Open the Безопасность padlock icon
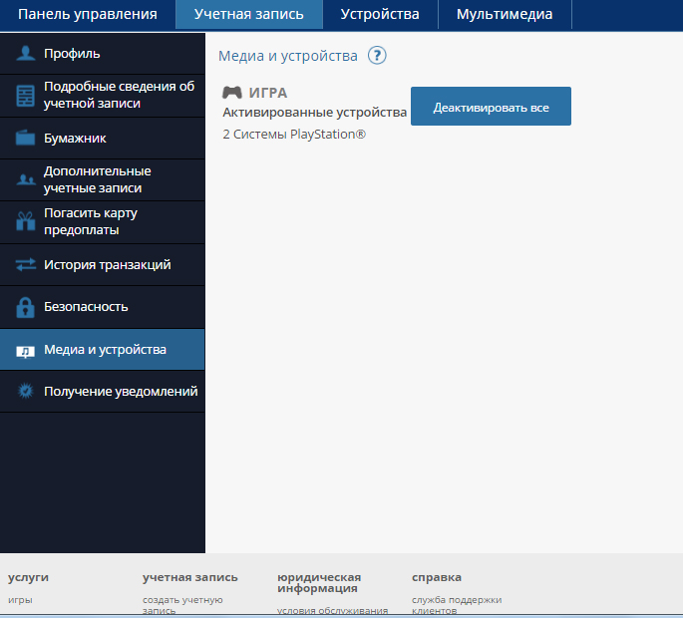Screen dimensions: 683x618 pos(25,307)
